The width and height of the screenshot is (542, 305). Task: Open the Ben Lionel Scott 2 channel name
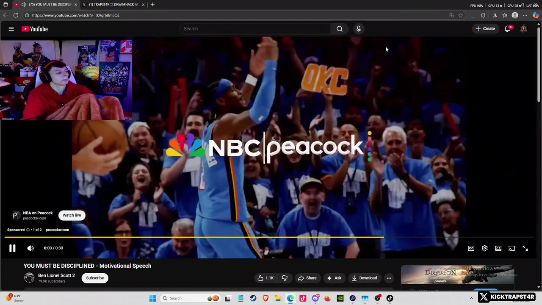[56, 275]
